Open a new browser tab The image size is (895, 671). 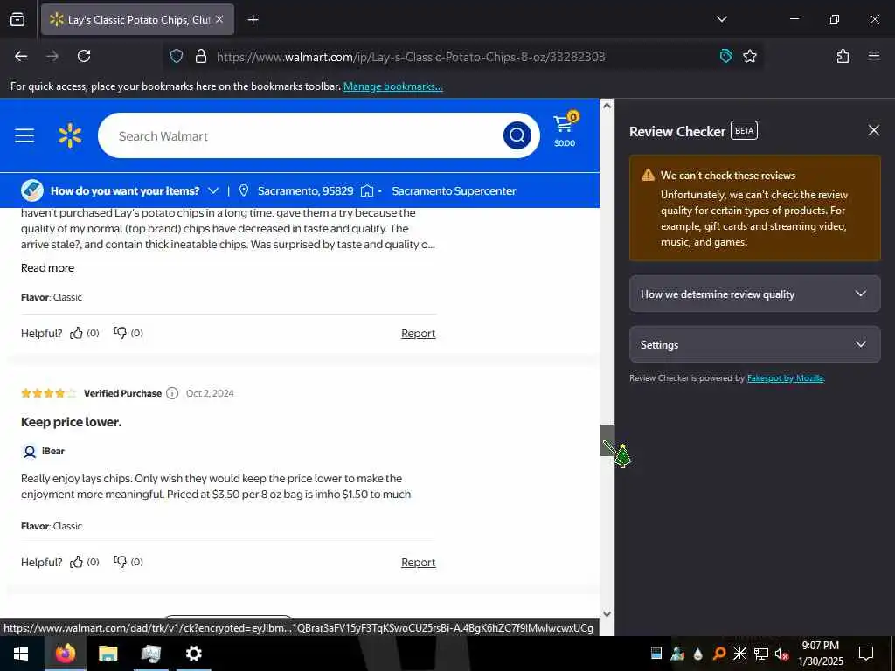pos(253,20)
